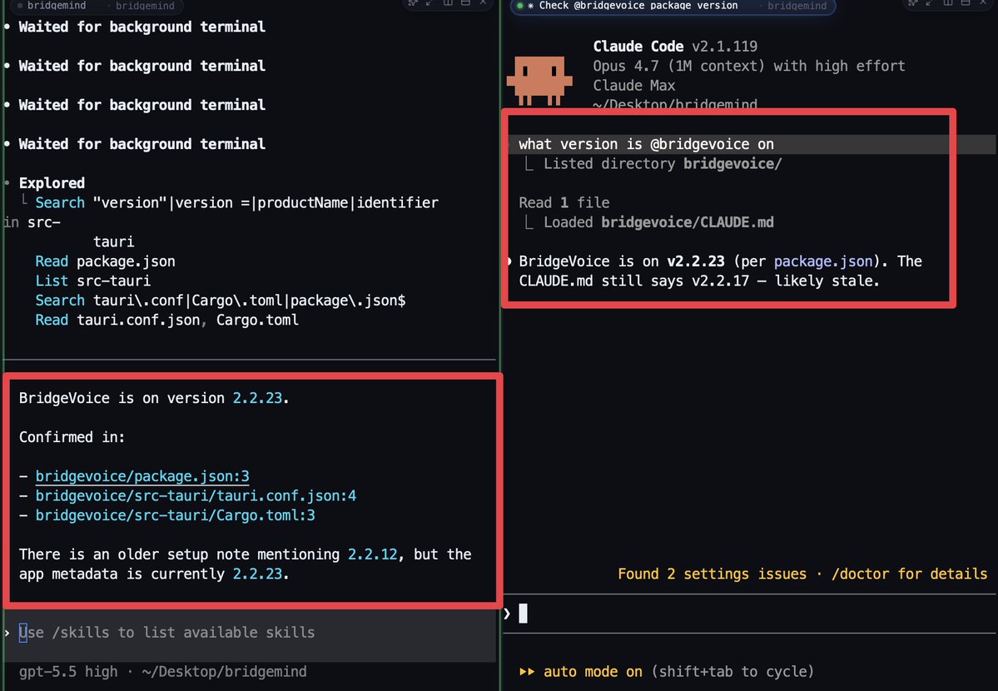Open the package.json link in Claude's answer
This screenshot has width=998, height=691.
tap(823, 261)
